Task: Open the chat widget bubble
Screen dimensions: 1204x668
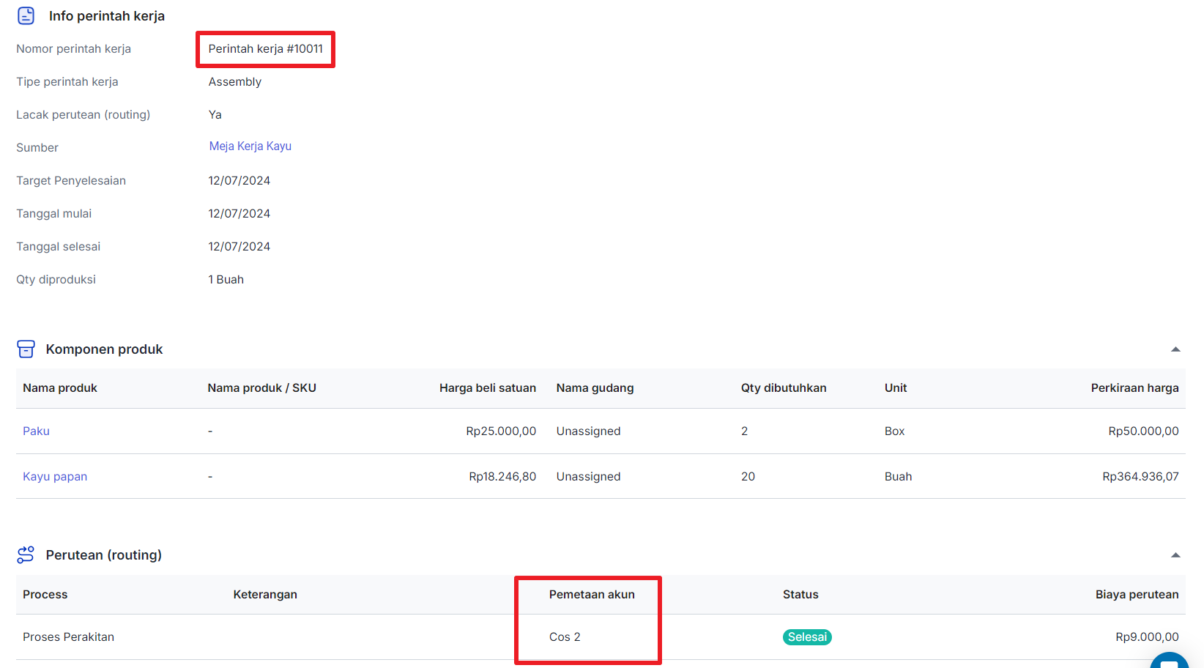Action: coord(1170,661)
